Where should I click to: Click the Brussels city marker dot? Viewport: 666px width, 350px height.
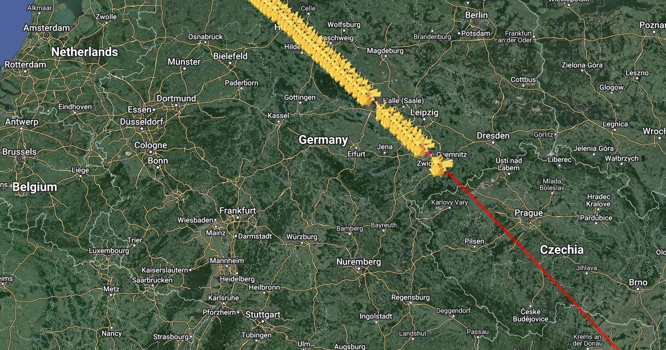tap(20, 159)
